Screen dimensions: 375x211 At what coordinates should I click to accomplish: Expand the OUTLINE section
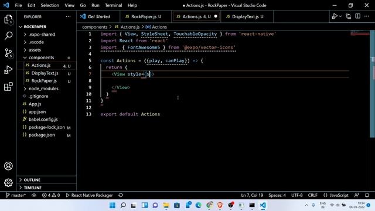click(x=47, y=180)
